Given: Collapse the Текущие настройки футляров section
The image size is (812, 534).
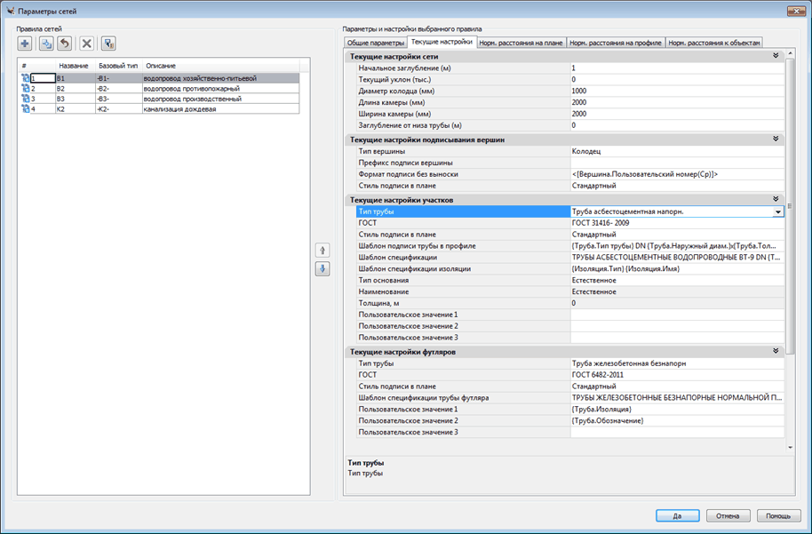Looking at the screenshot, I should point(776,353).
